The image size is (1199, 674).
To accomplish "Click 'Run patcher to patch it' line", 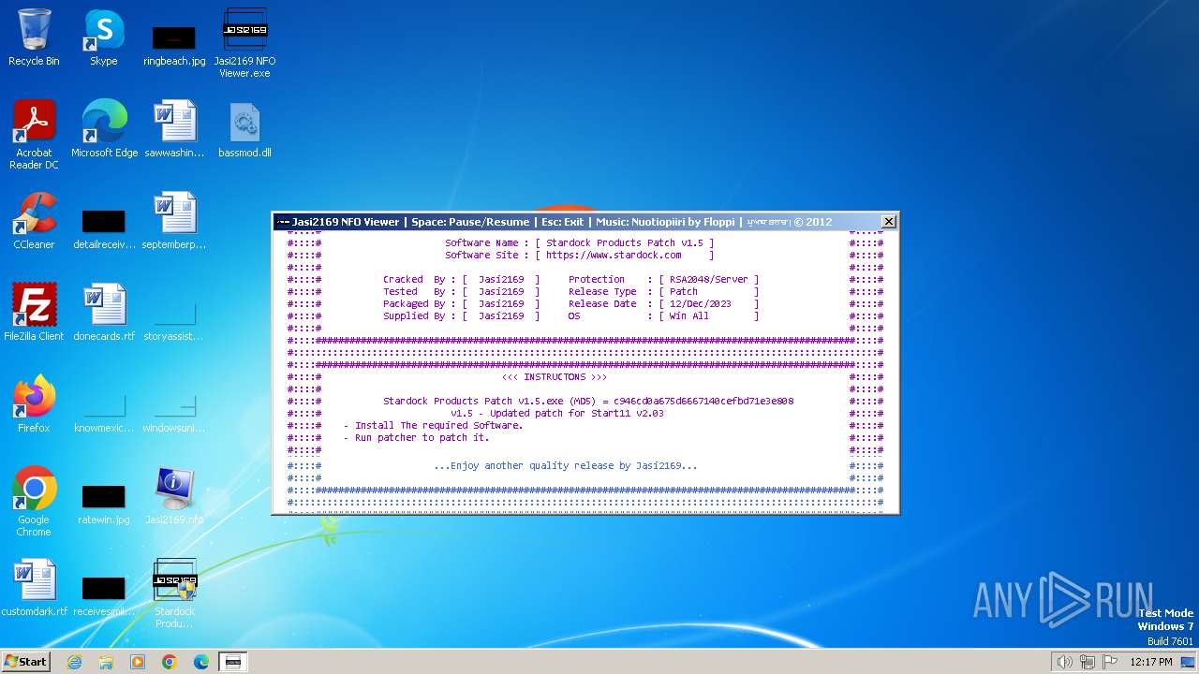I will (416, 437).
